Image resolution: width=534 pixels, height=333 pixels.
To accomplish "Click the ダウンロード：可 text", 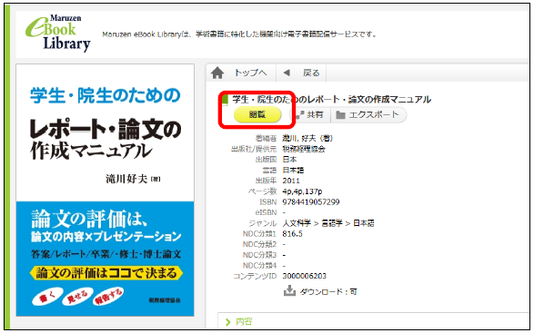I will (328, 291).
